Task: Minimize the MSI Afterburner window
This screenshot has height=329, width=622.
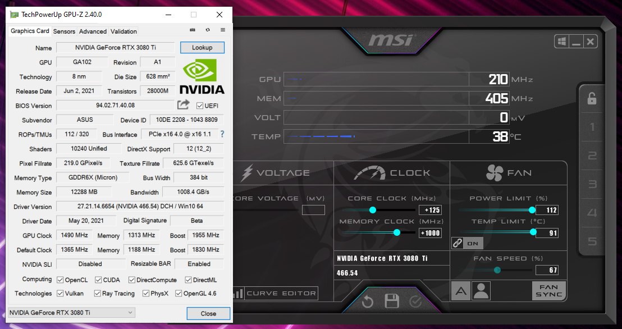Action: pos(576,42)
